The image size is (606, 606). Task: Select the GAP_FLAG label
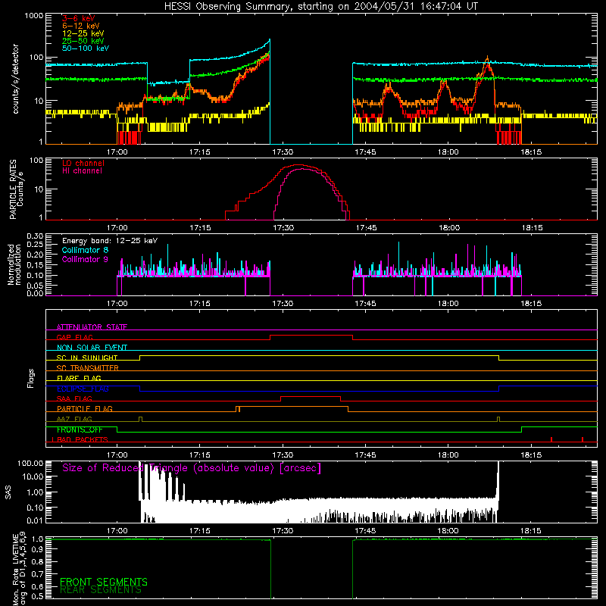tap(74, 337)
